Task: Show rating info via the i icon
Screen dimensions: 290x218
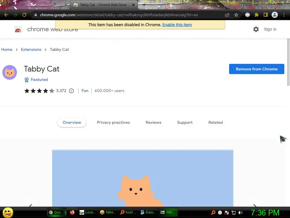Action: point(71,91)
